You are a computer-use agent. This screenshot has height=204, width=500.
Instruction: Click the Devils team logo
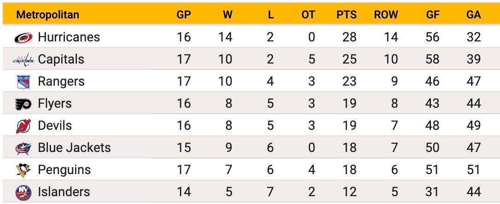click(23, 126)
